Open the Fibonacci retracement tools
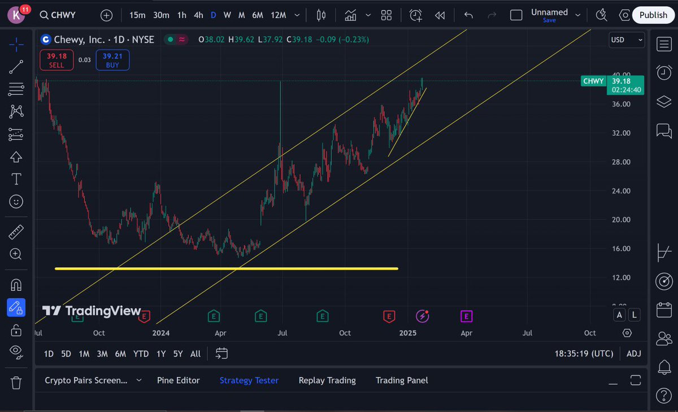Viewport: 678px width, 412px height. click(16, 89)
